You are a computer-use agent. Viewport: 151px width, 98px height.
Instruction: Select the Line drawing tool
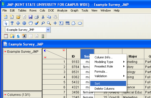click(x=67, y=23)
